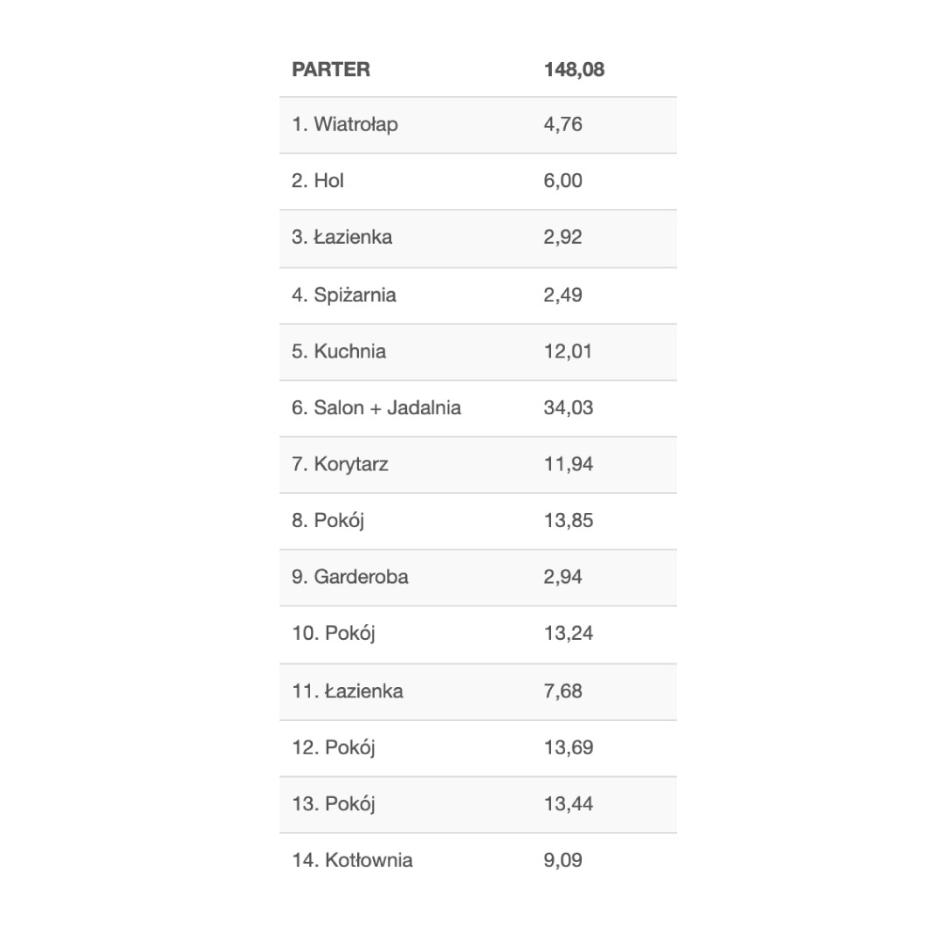Select the "11. Łazienka" row label

point(348,691)
